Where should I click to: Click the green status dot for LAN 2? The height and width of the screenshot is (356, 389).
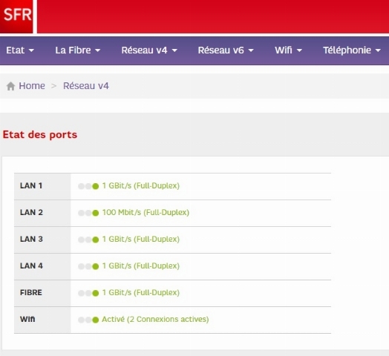tap(96, 213)
